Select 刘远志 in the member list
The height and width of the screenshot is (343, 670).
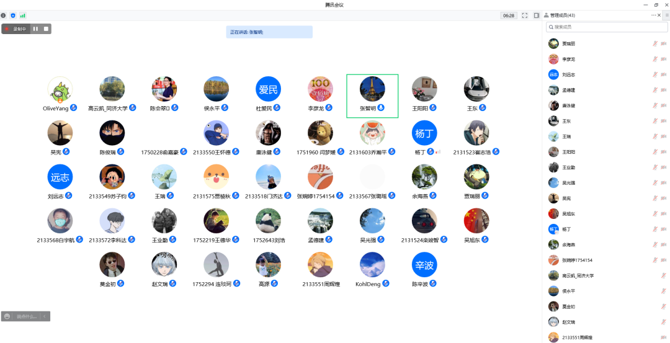click(568, 74)
